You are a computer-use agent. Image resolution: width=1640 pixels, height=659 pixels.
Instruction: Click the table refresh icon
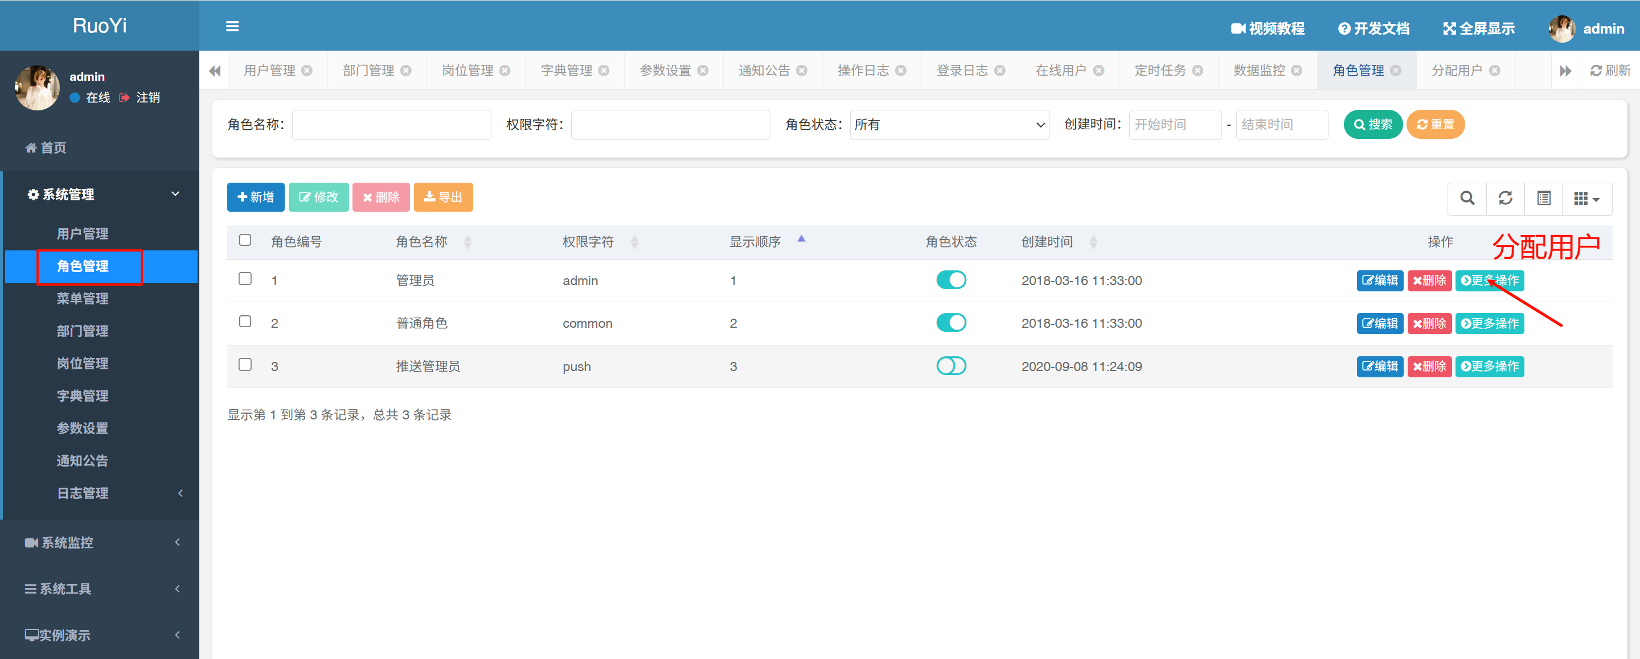pos(1505,198)
